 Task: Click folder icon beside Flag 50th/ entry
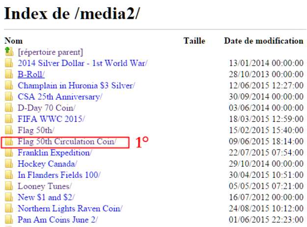(9, 130)
